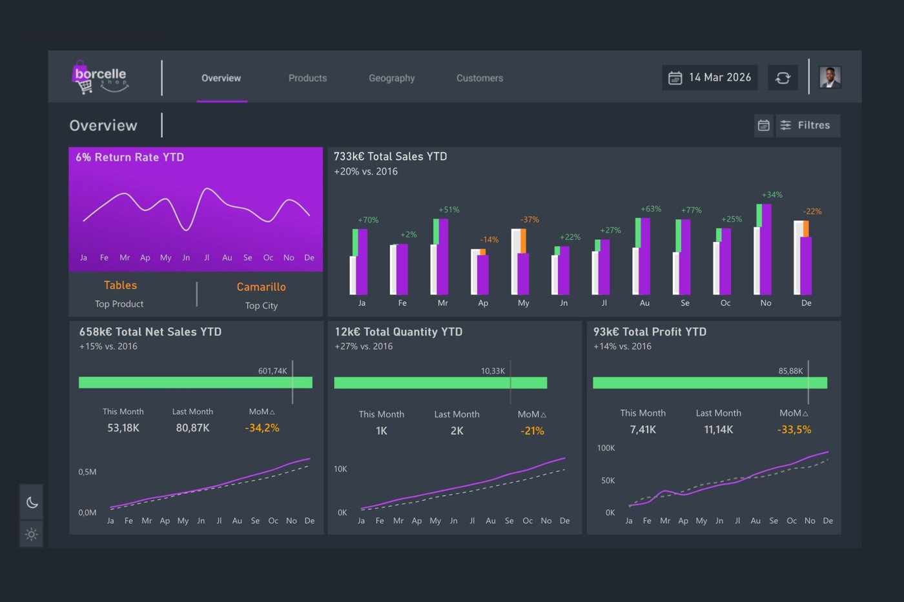
Task: Click the borcelle shop logo
Action: coord(99,77)
